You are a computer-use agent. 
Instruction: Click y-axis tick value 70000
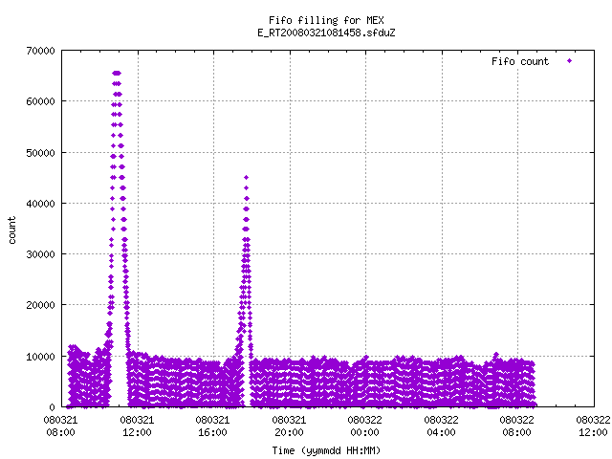pyautogui.click(x=40, y=51)
